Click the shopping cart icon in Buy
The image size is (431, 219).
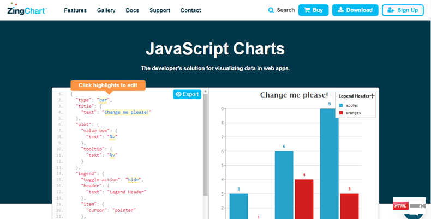[307, 10]
